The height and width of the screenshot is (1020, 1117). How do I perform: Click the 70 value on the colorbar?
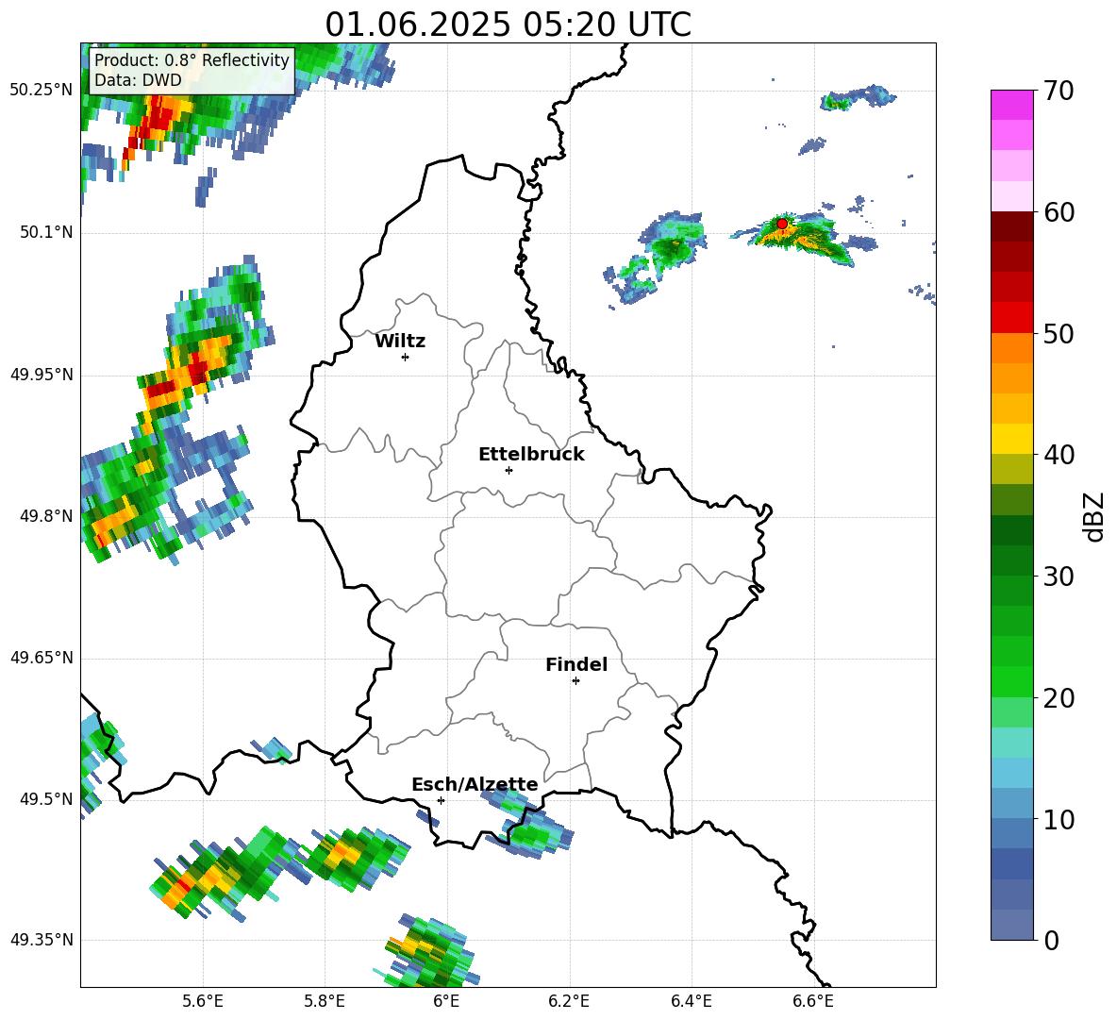(1059, 91)
